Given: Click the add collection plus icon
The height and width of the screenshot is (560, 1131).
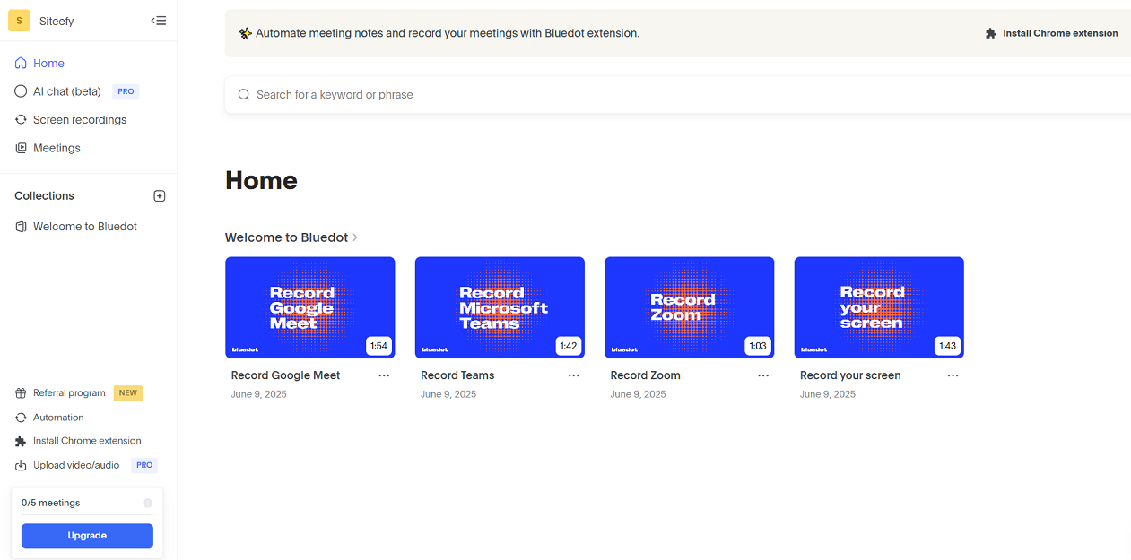Looking at the screenshot, I should (x=160, y=196).
